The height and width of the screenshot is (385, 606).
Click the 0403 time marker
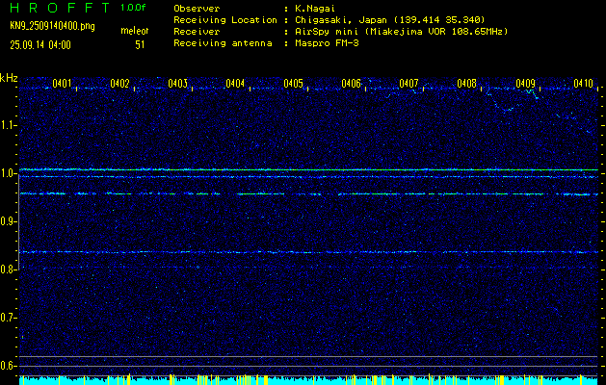(178, 83)
